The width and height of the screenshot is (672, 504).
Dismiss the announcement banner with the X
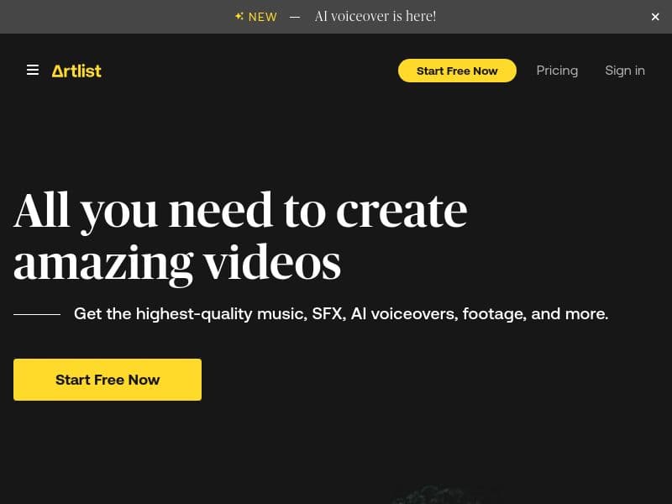(x=655, y=17)
